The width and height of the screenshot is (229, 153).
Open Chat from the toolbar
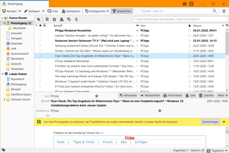pyautogui.click(x=53, y=11)
